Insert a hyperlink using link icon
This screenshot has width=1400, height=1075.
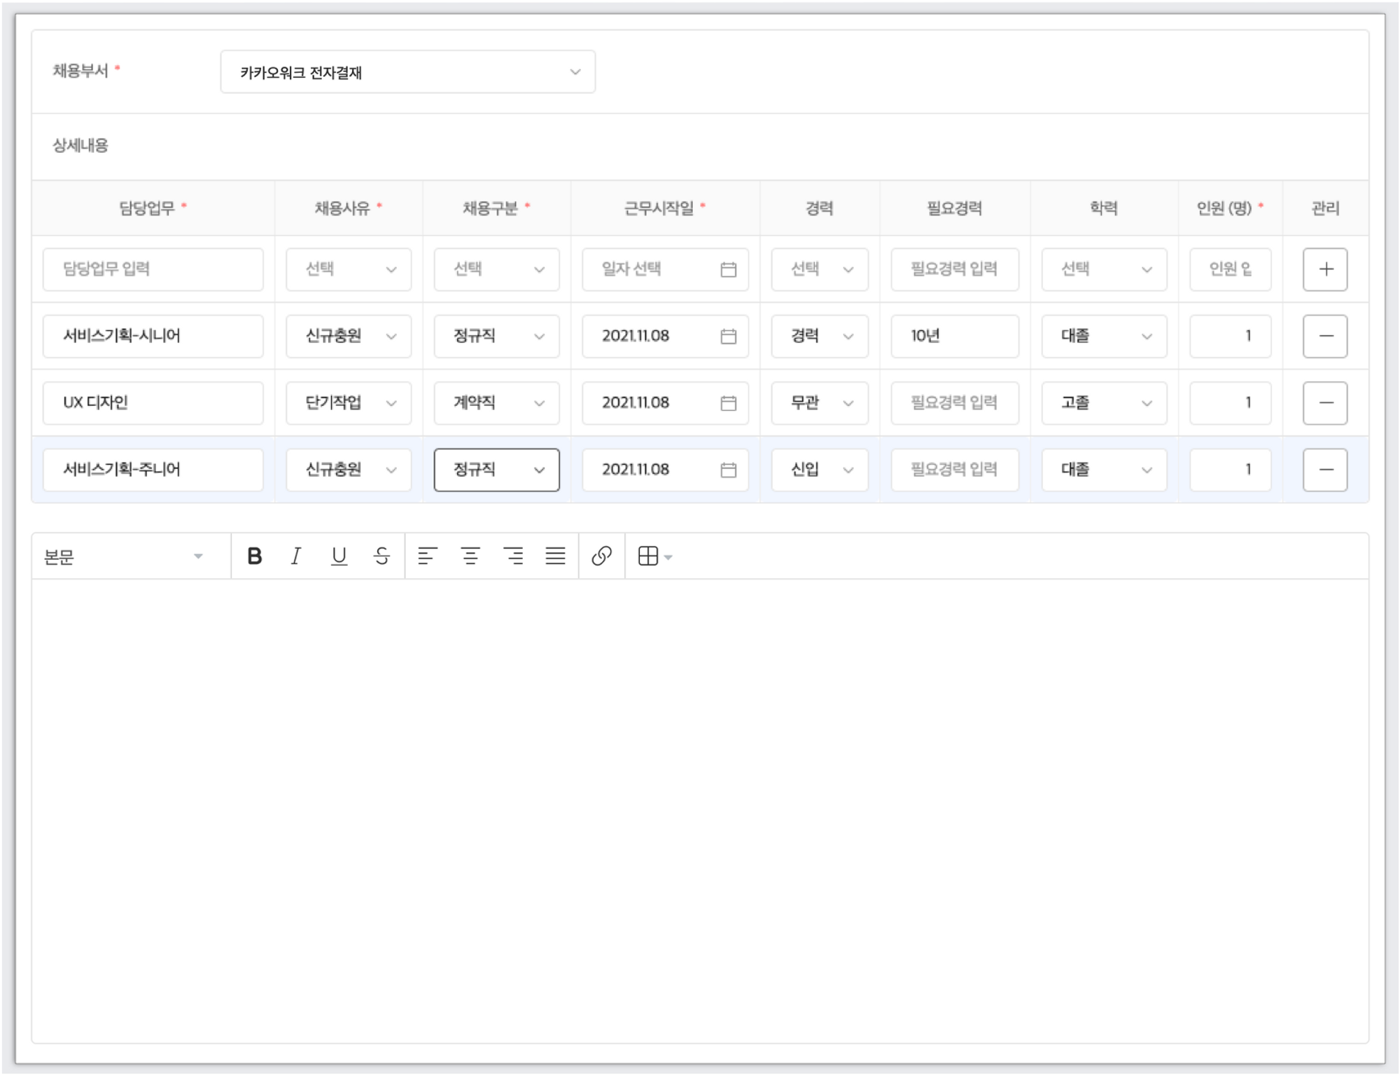601,556
